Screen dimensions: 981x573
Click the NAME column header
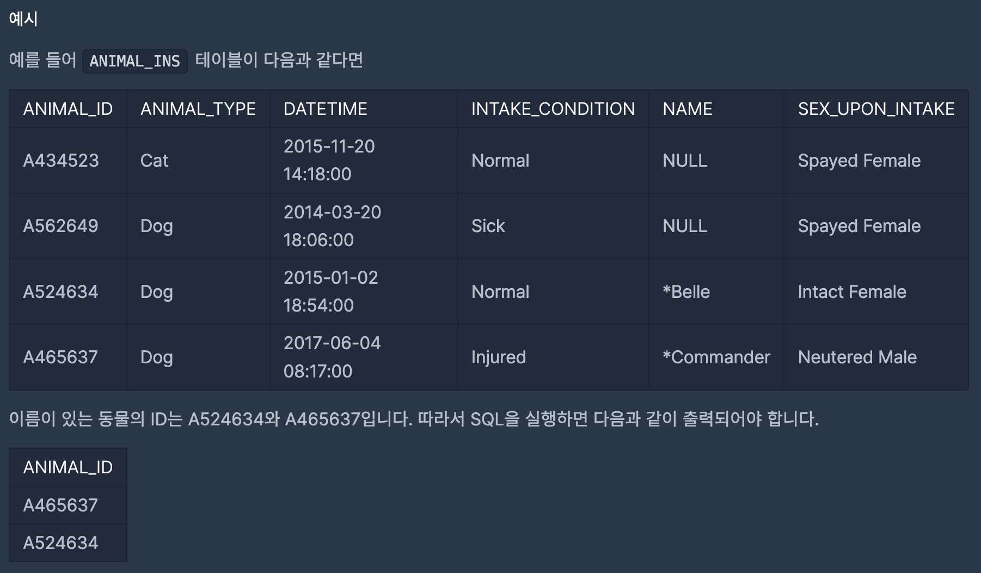pos(716,109)
